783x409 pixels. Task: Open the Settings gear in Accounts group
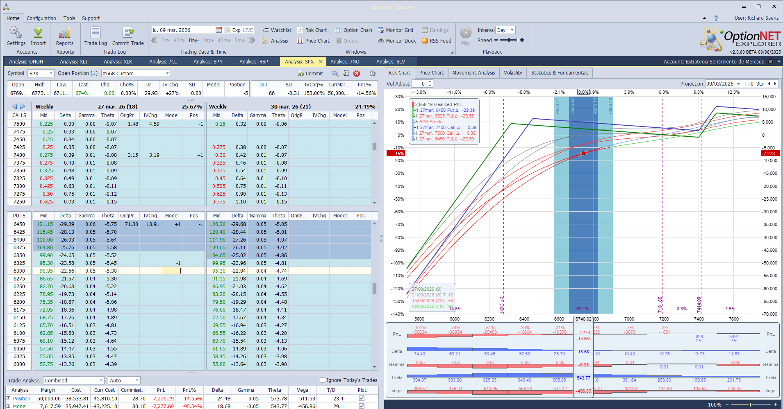16,36
